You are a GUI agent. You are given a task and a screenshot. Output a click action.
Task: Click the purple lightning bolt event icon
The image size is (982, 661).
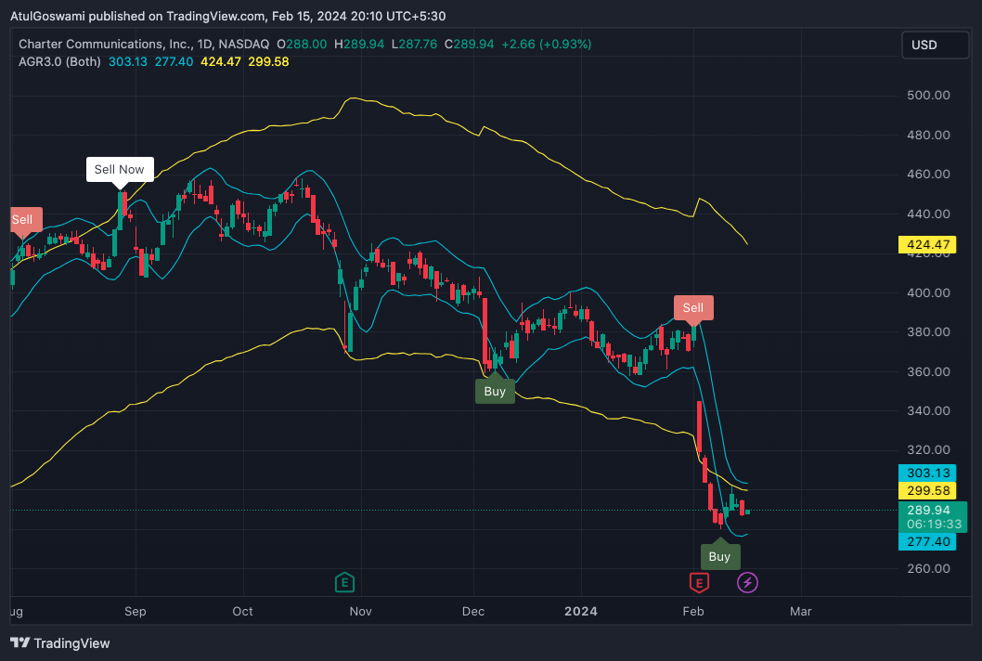747,583
